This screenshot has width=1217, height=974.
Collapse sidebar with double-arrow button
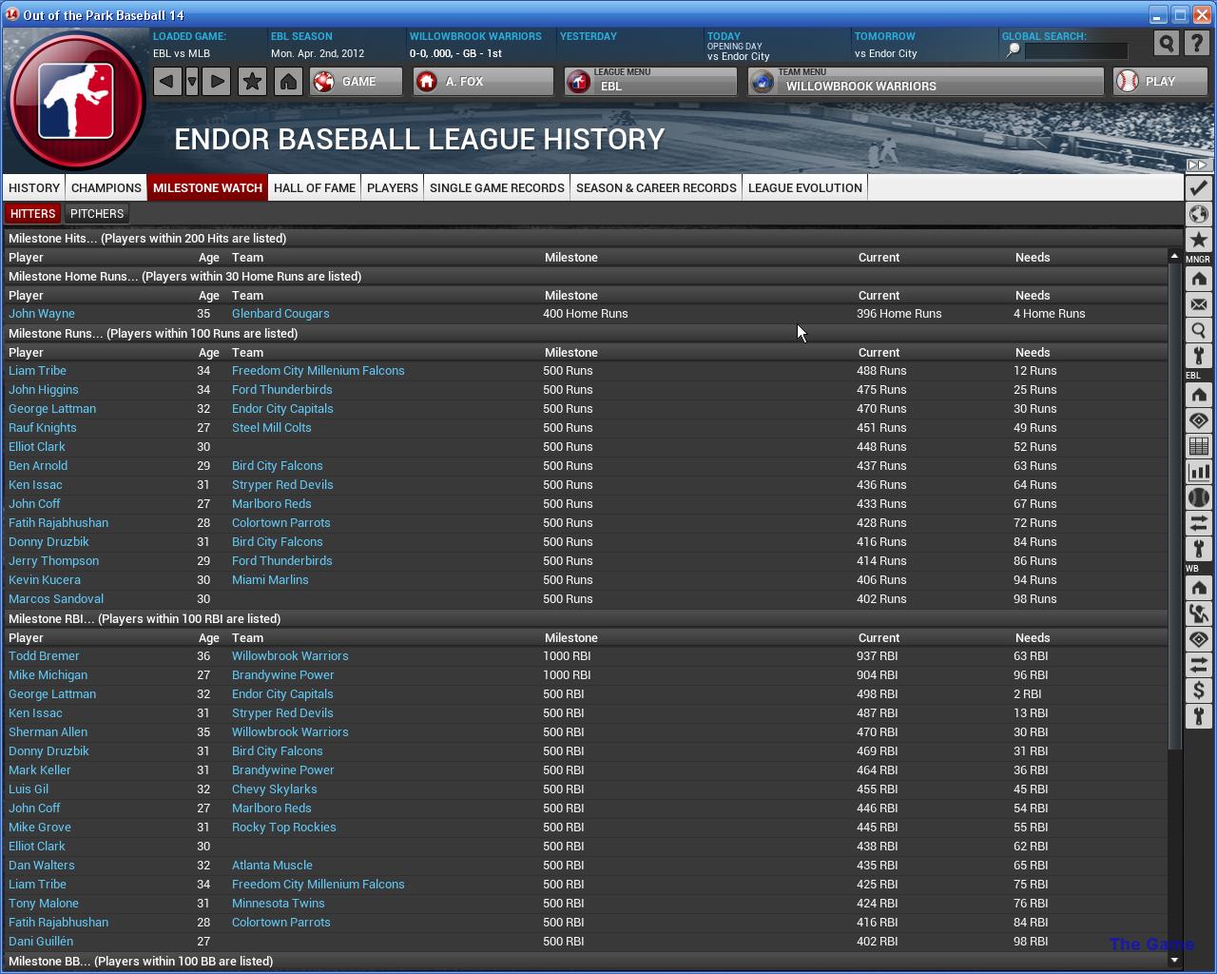click(1198, 166)
